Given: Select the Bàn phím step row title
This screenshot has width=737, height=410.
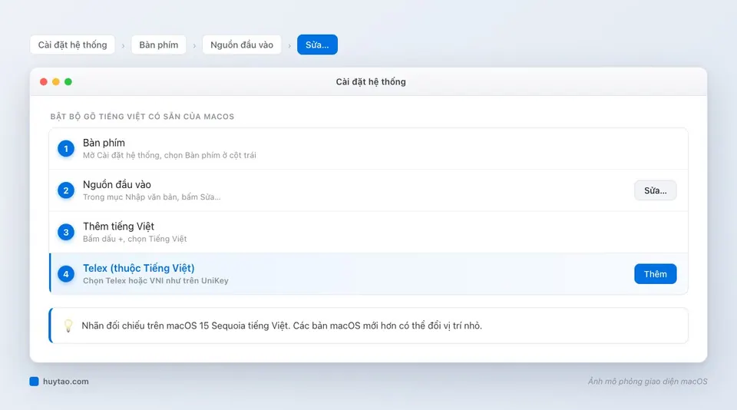Looking at the screenshot, I should click(104, 143).
